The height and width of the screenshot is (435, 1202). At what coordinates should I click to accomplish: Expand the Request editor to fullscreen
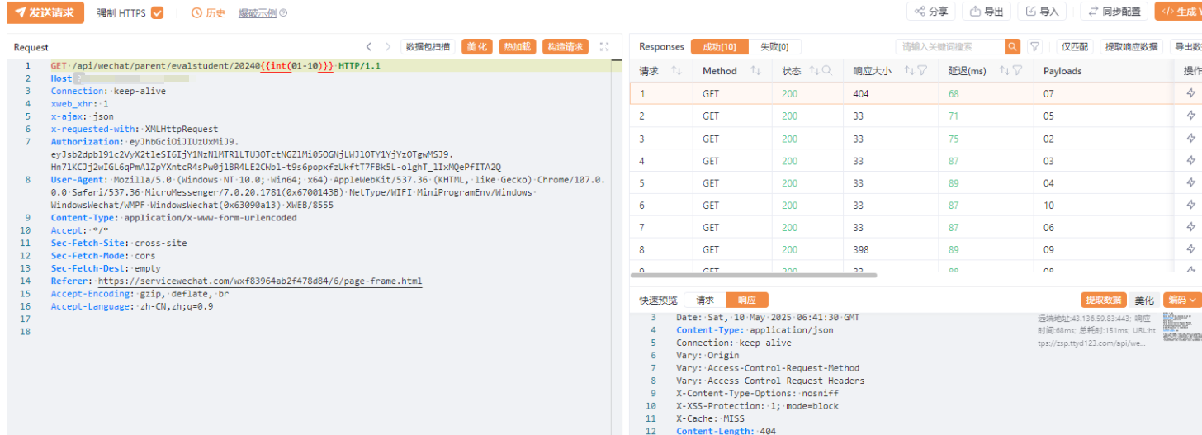604,47
